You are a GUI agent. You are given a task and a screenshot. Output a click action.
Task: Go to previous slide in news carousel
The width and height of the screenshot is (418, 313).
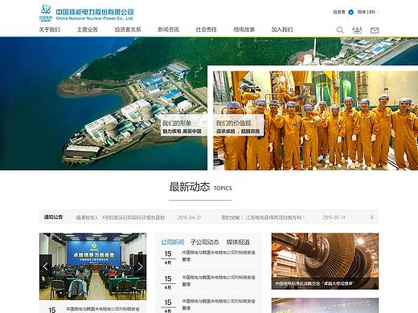coord(45,266)
